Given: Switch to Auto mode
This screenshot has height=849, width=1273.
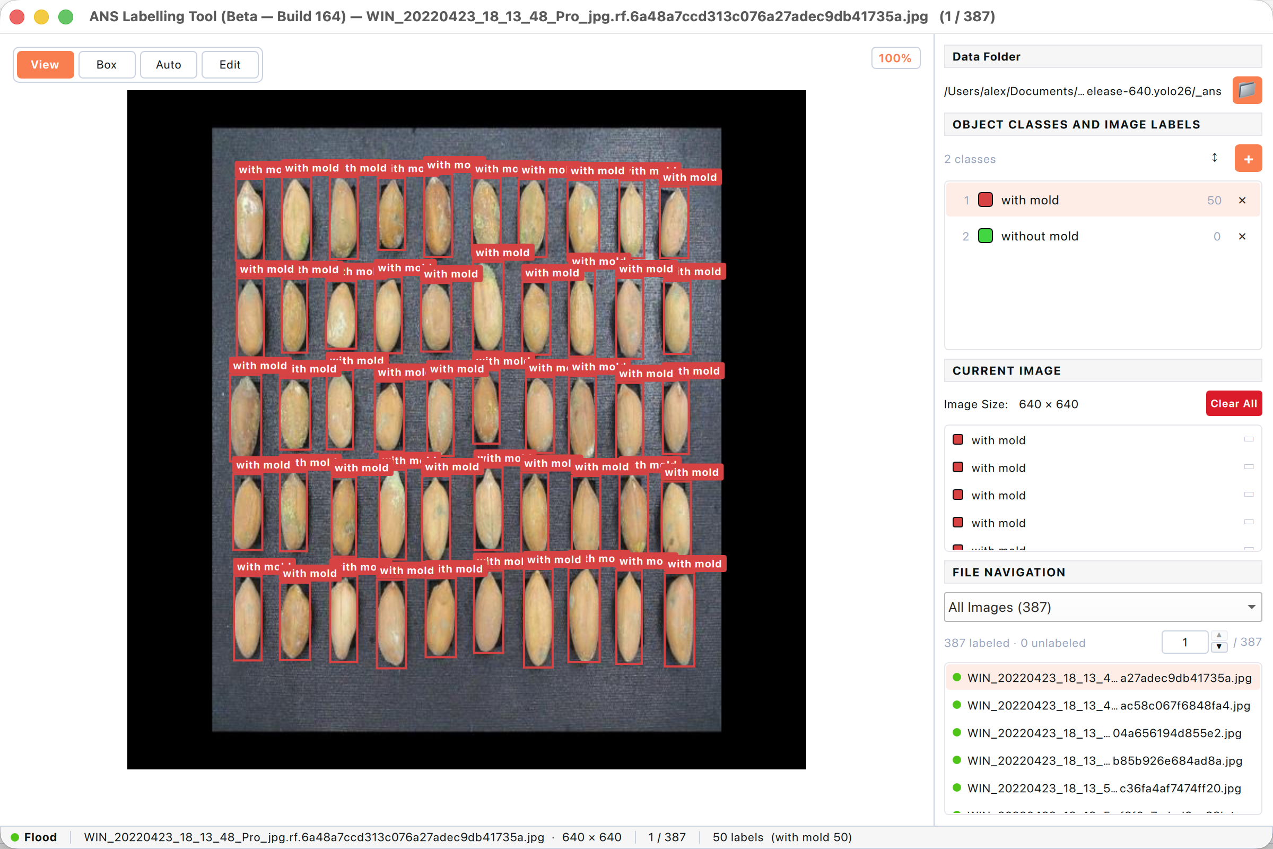Looking at the screenshot, I should coord(168,64).
